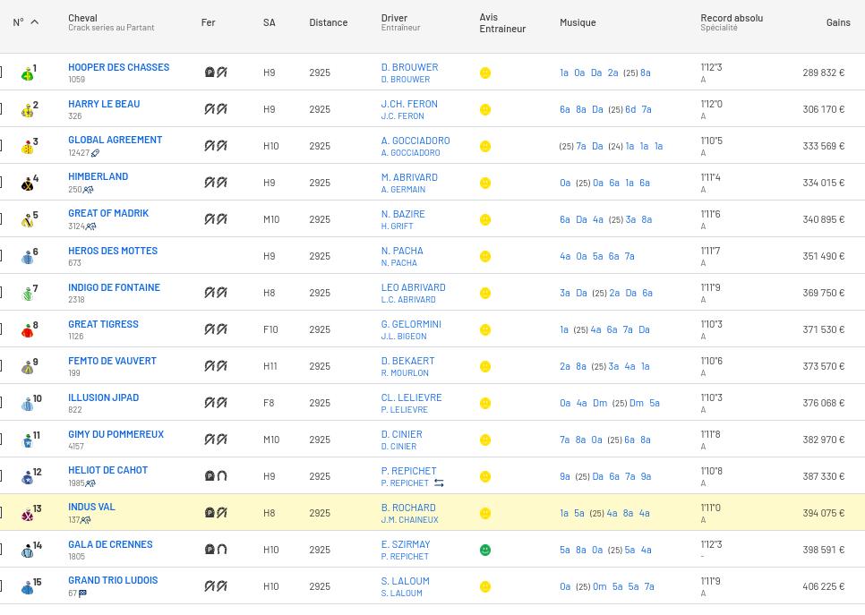The image size is (865, 615).
Task: Click the ticket icon next to 12427
Action: 95,153
